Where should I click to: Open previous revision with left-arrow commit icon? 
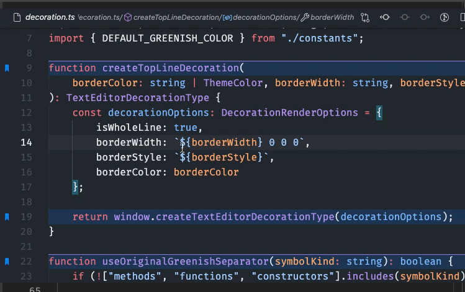pyautogui.click(x=385, y=17)
